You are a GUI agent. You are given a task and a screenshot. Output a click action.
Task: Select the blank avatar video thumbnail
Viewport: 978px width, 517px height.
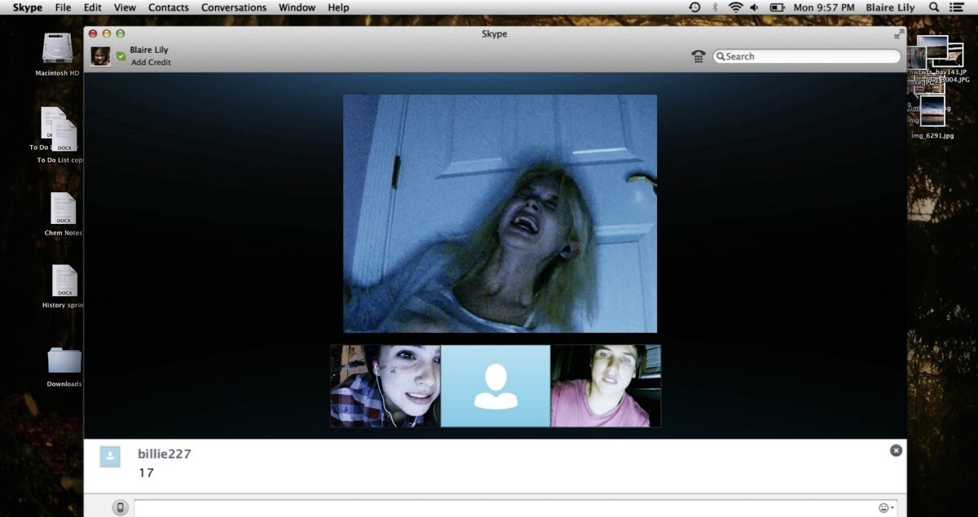495,386
